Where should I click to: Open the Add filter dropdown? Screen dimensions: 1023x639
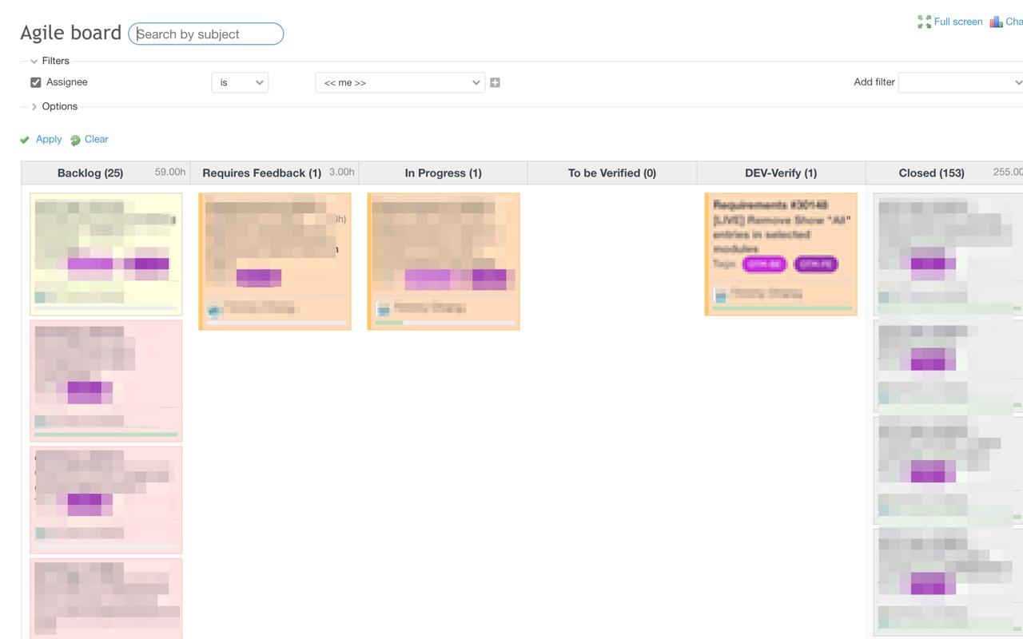click(961, 82)
